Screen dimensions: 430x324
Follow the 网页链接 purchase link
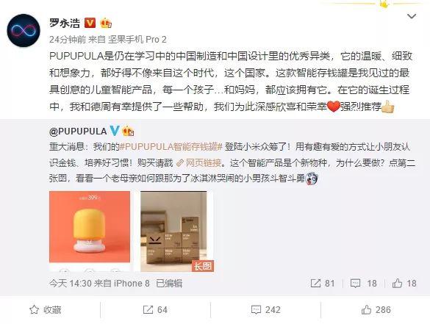(x=199, y=163)
